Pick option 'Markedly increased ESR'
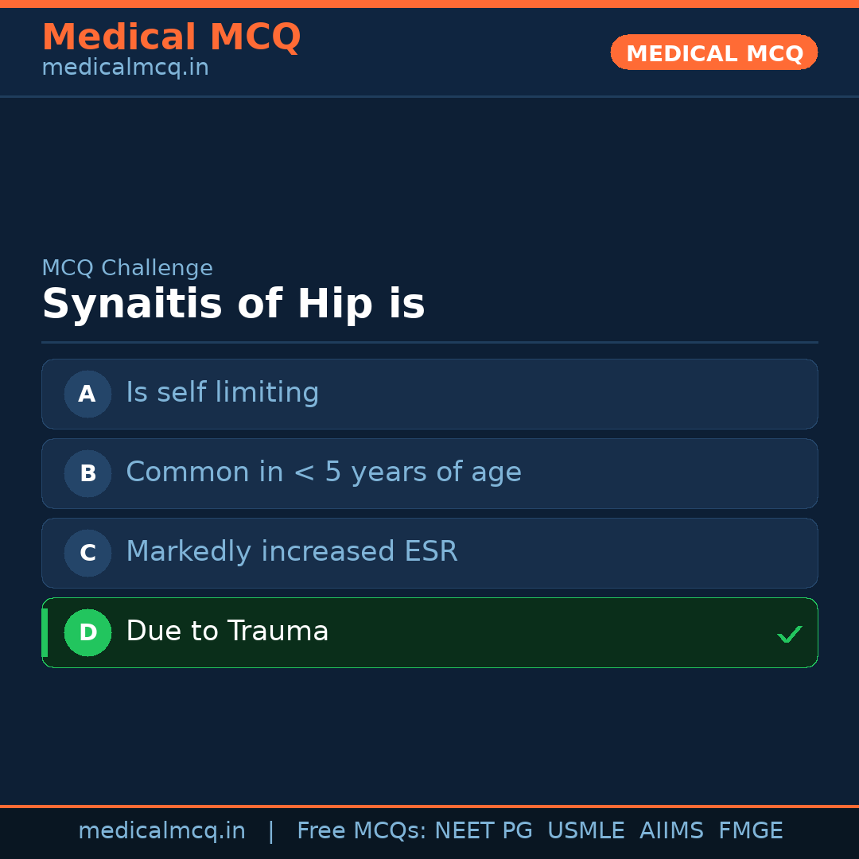The height and width of the screenshot is (859, 859). pyautogui.click(x=292, y=552)
